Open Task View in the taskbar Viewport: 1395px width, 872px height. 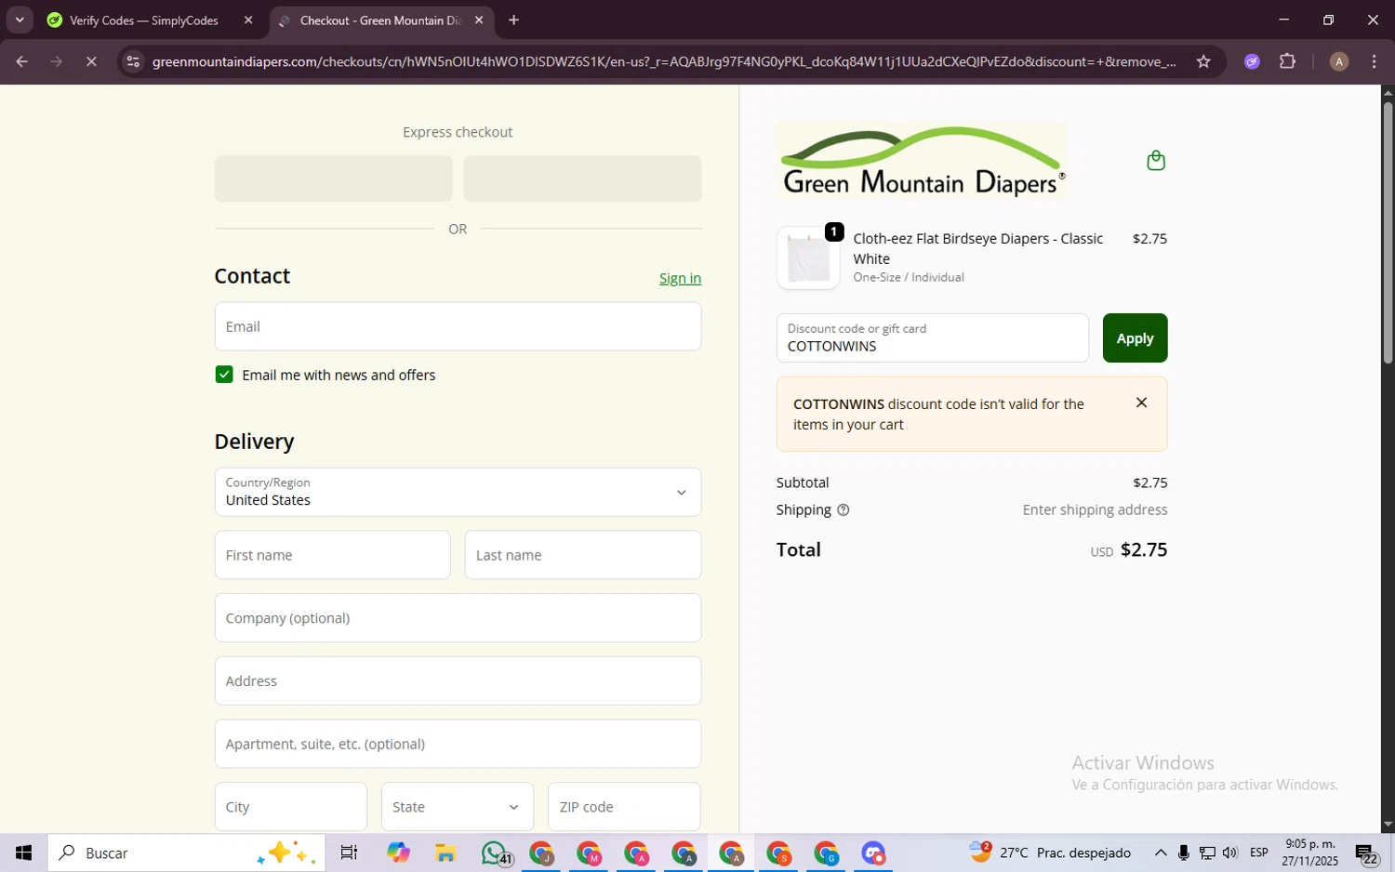click(349, 852)
